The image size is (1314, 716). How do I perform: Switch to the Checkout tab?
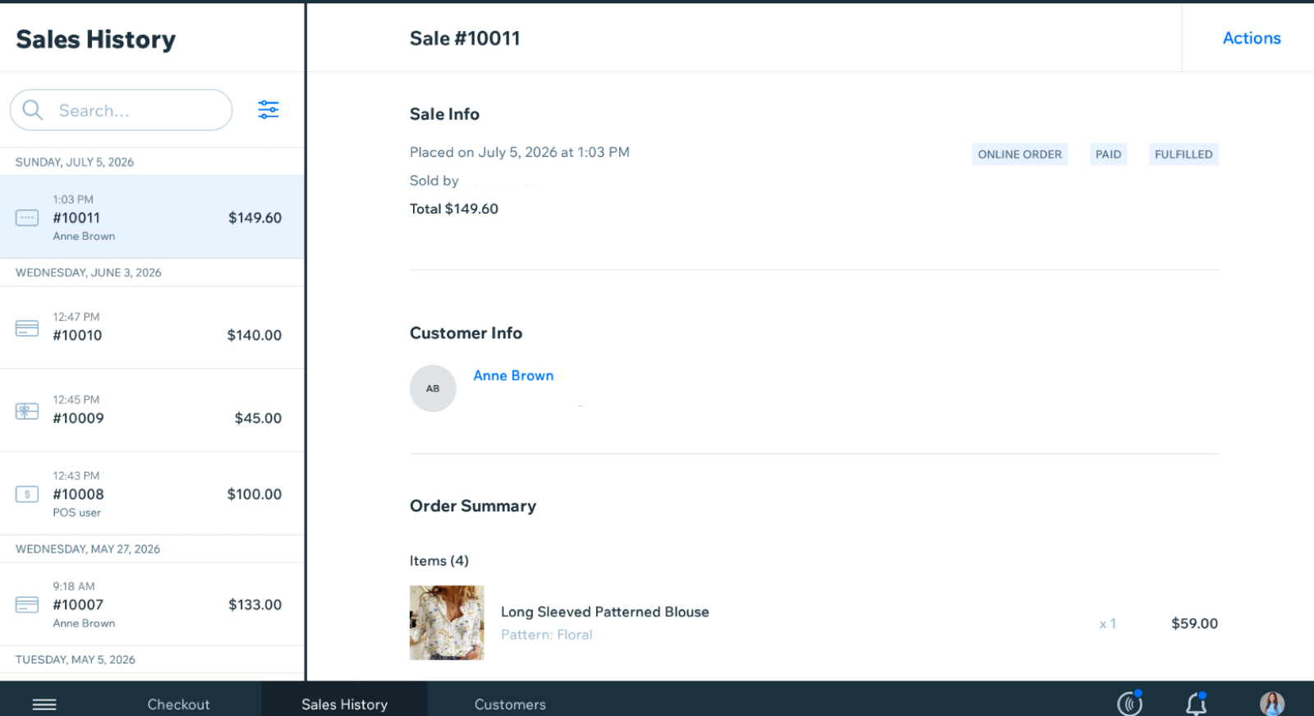click(x=178, y=705)
